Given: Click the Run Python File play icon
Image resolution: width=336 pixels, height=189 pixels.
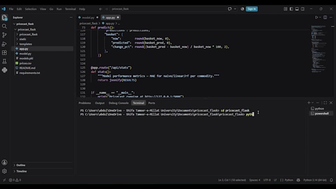Looking at the screenshot, I should coord(316,17).
